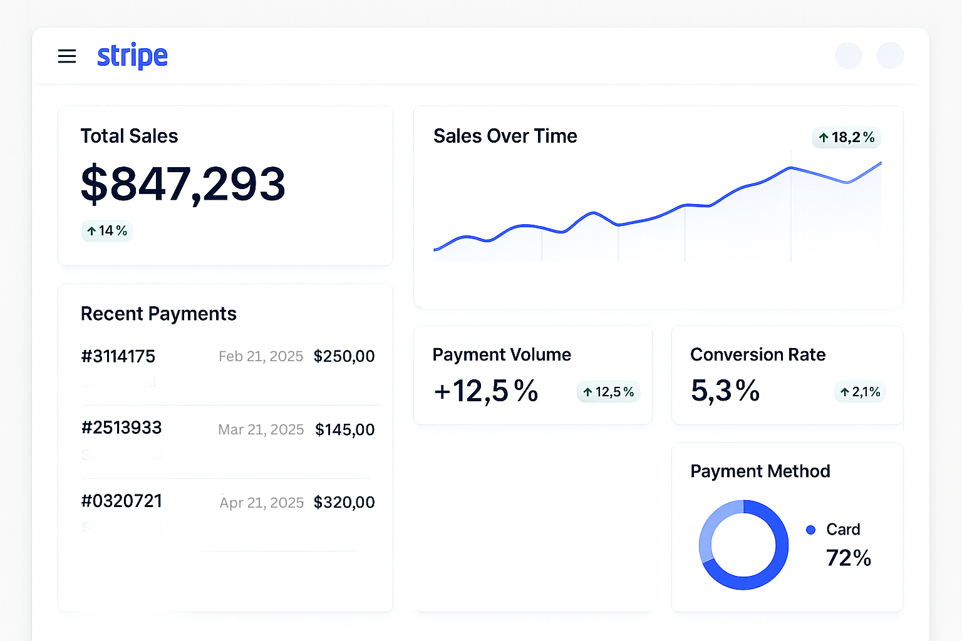Open payment #2513933
The width and height of the screenshot is (962, 641).
(122, 428)
